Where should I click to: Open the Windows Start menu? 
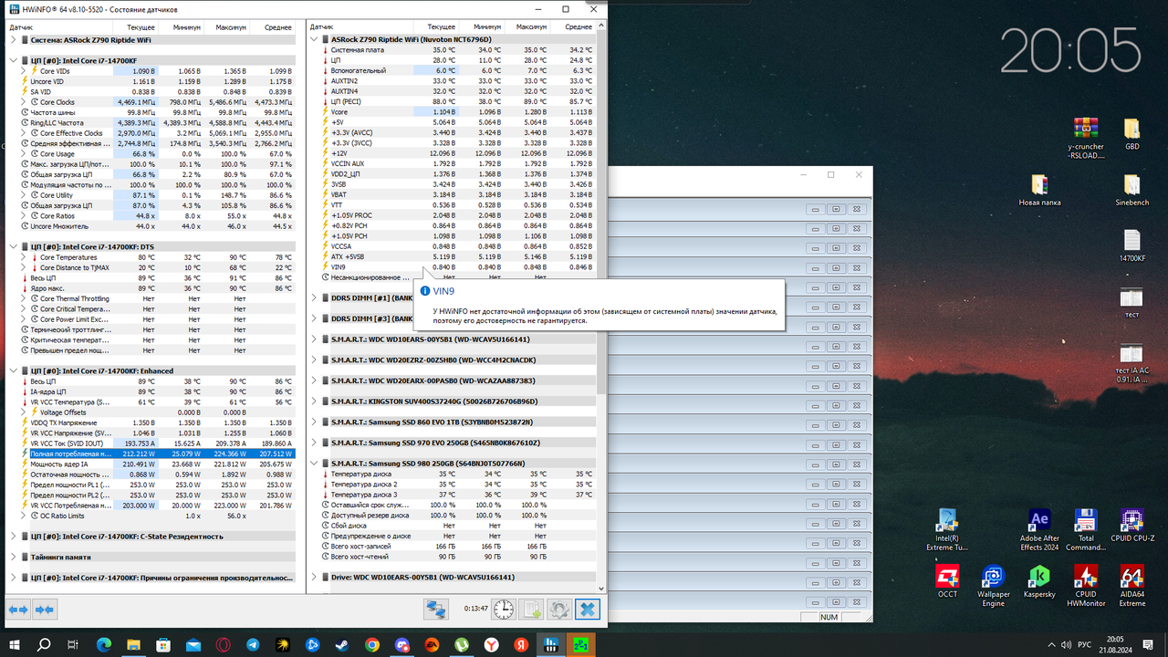pyautogui.click(x=14, y=644)
